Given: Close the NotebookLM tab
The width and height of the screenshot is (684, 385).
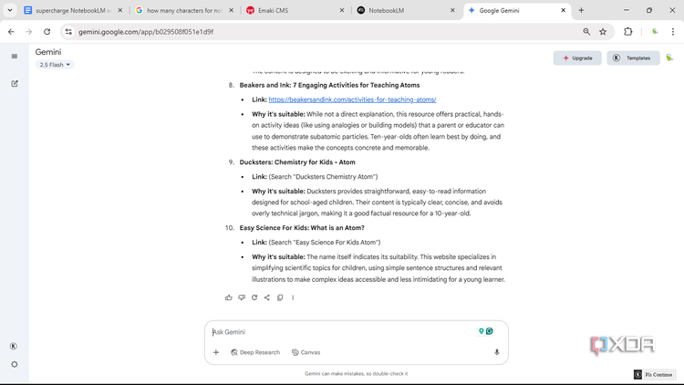Looking at the screenshot, I should (x=452, y=10).
